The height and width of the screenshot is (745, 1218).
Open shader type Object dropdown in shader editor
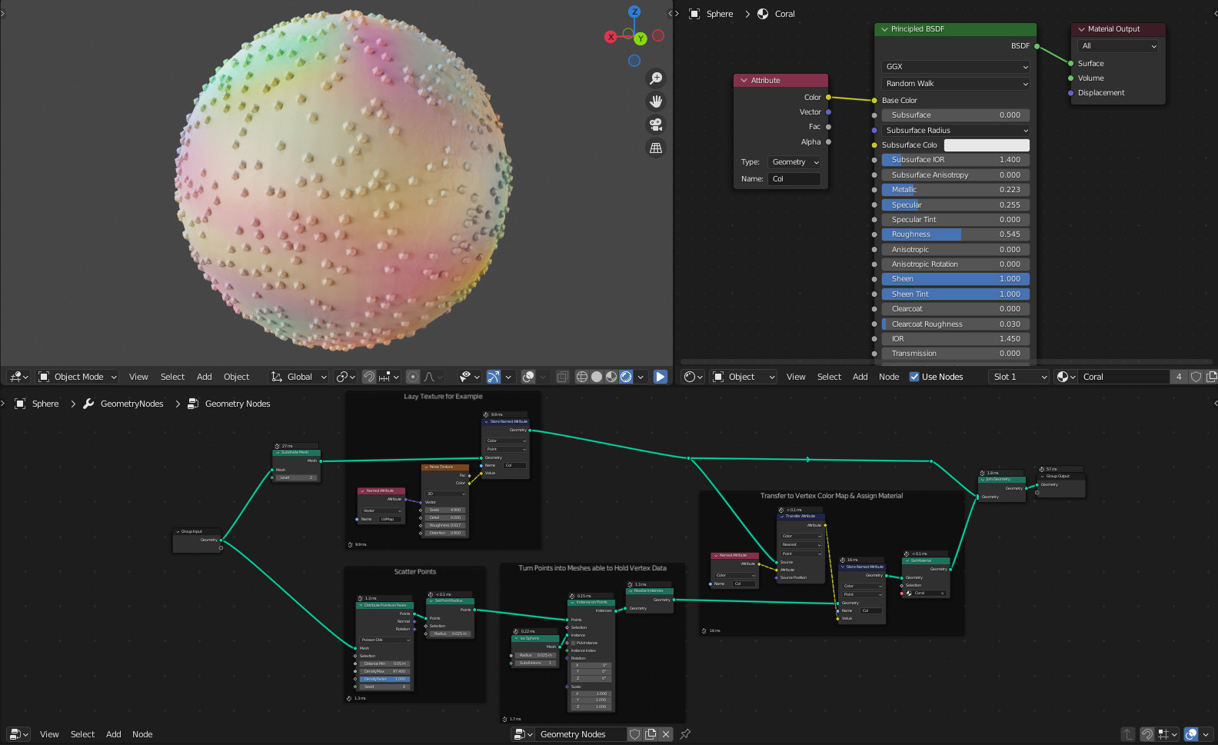[743, 377]
